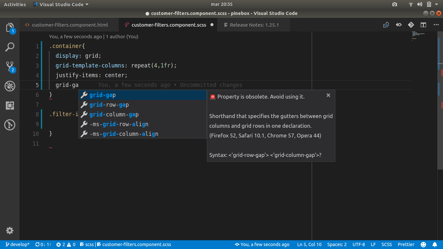Open the Visual Studio Code title menu
443x249 pixels.
click(60, 4)
